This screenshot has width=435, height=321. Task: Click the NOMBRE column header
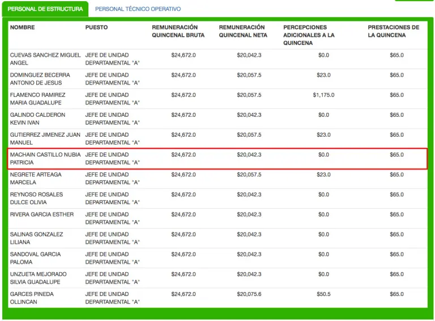pyautogui.click(x=22, y=27)
